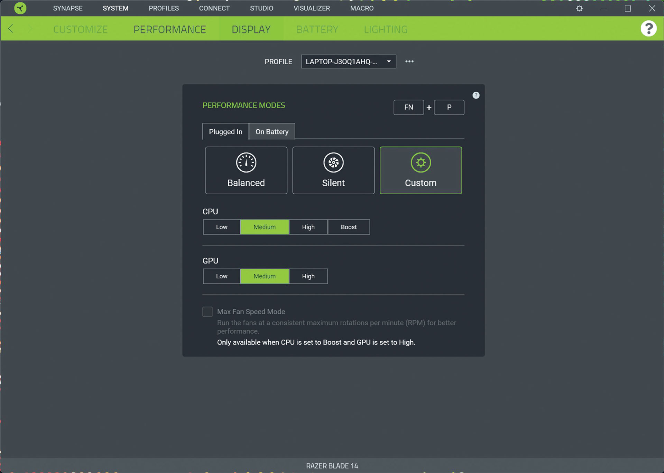Open profile options three-dot menu

409,62
